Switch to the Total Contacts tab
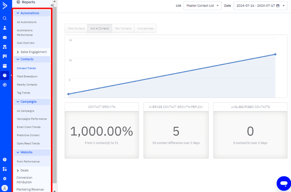This screenshot has width=291, height=192. tap(76, 29)
